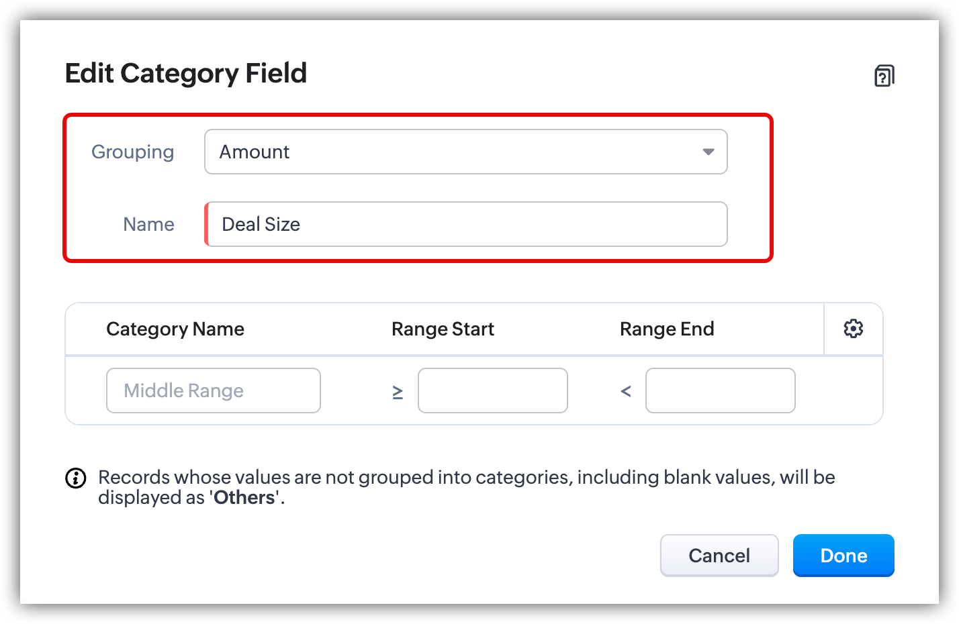Click the info icon beside the records note
This screenshot has width=959, height=624.
[75, 478]
